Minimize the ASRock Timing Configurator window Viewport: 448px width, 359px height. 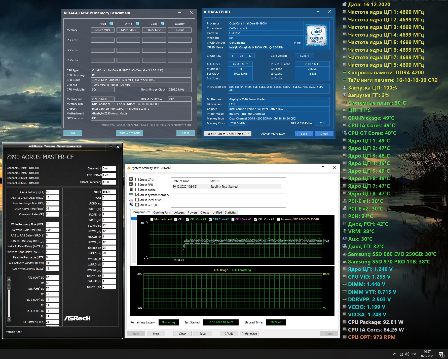[x=110, y=147]
